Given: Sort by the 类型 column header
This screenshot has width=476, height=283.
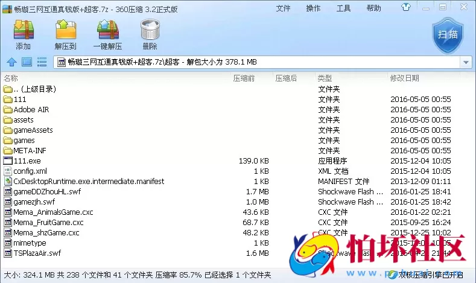Looking at the screenshot, I should (x=325, y=78).
